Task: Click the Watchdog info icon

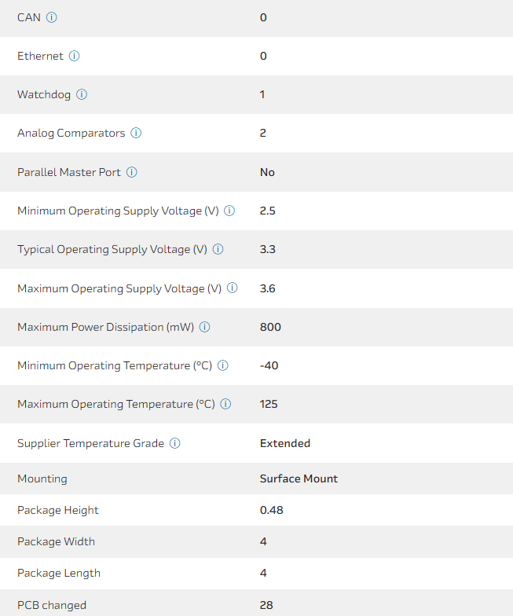Action: pyautogui.click(x=82, y=94)
